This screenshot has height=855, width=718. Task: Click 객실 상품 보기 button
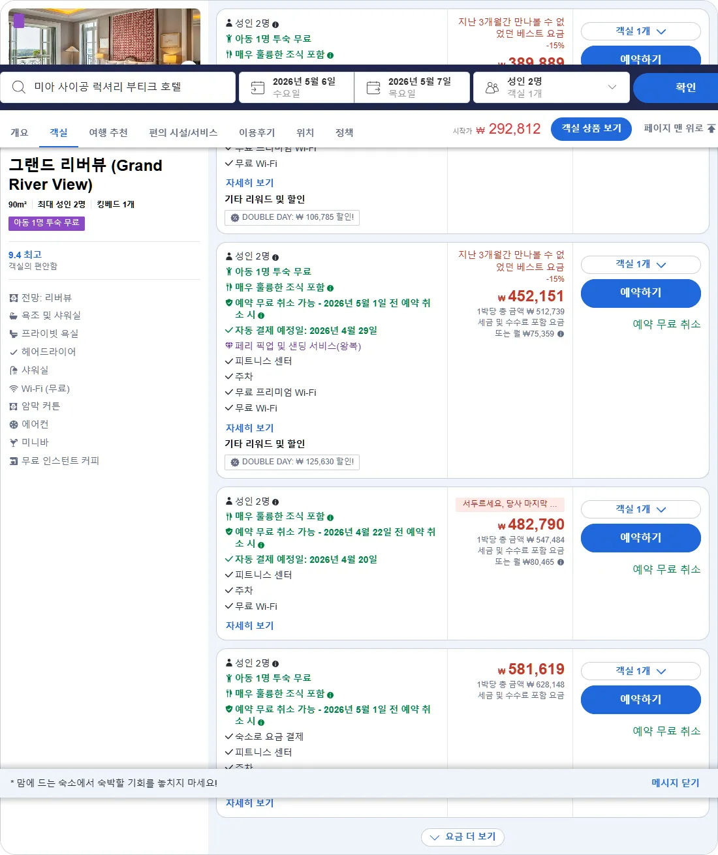tap(591, 128)
